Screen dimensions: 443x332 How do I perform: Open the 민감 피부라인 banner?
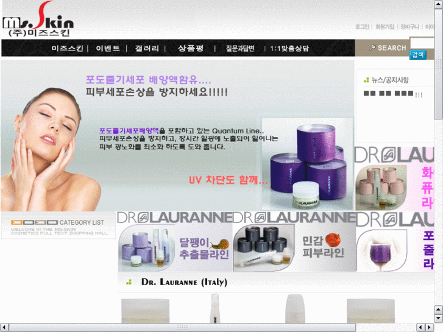click(294, 242)
